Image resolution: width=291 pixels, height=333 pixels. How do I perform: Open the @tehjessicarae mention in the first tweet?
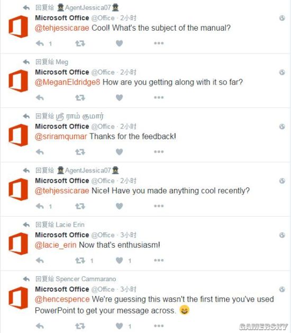(x=62, y=28)
